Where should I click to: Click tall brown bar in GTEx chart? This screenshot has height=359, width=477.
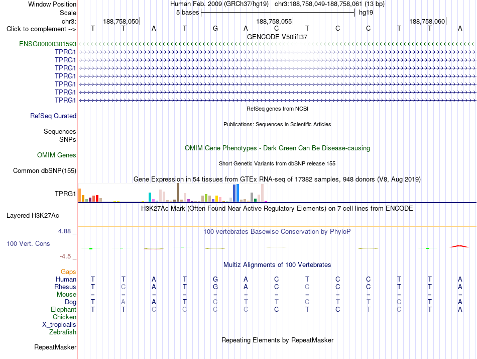click(x=178, y=192)
